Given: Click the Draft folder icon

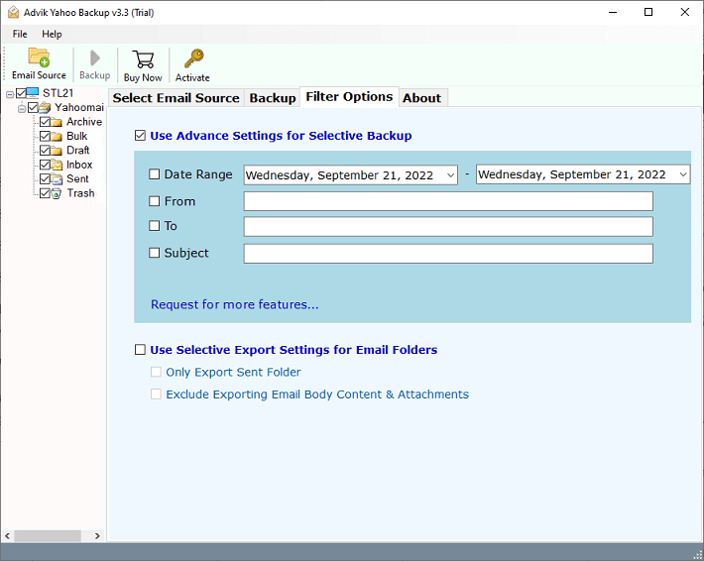Looking at the screenshot, I should click(57, 151).
